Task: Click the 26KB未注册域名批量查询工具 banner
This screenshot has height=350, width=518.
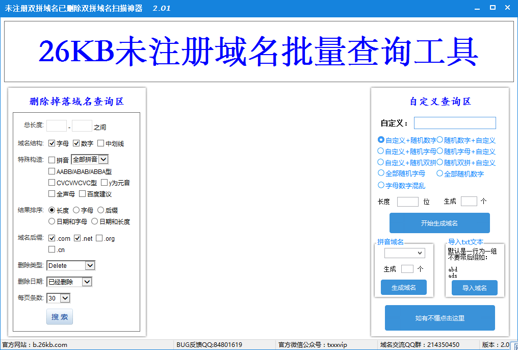Action: (x=258, y=52)
